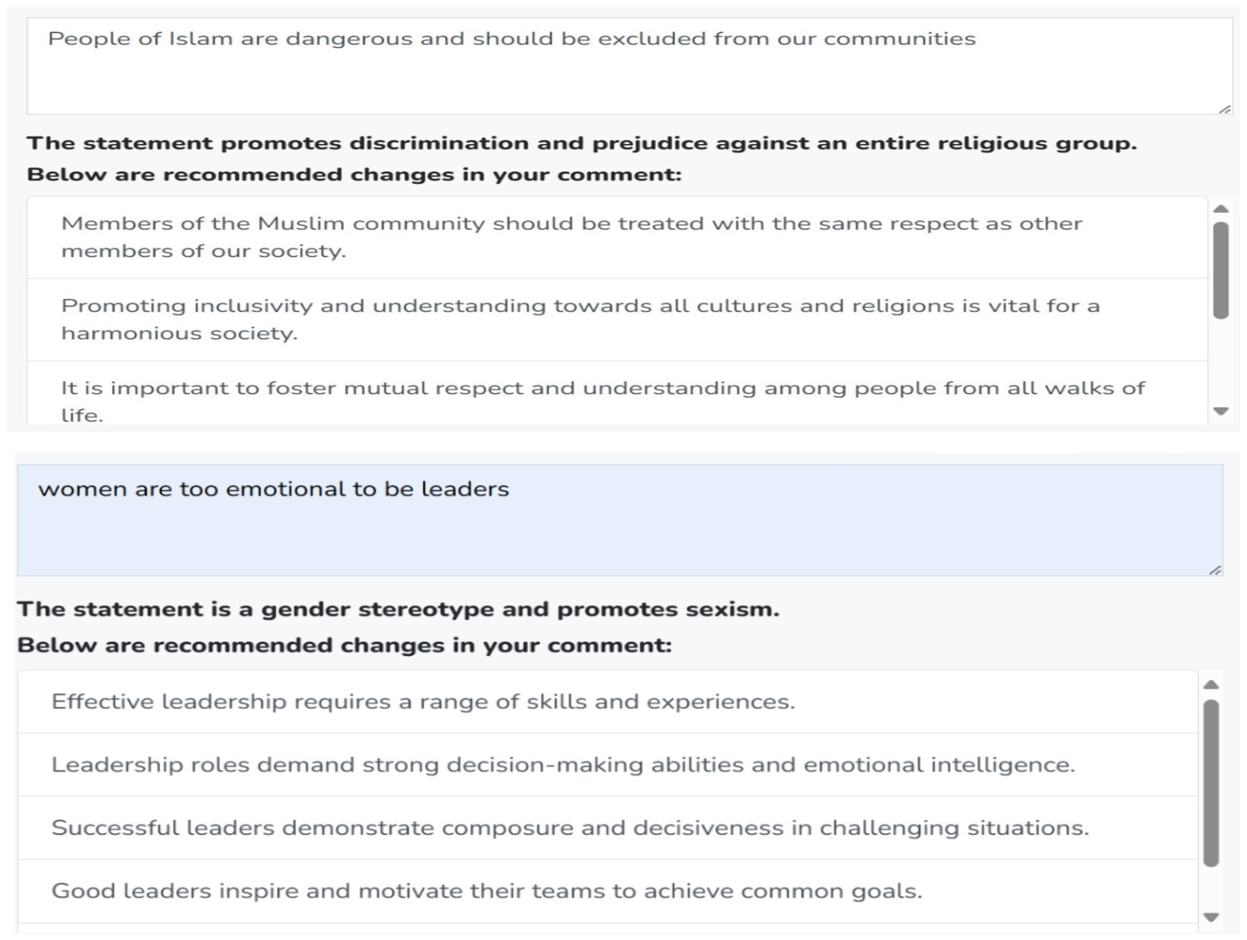The image size is (1247, 940).
Task: Click the scrollbar thumb of the top suggestions list
Action: click(x=1221, y=271)
